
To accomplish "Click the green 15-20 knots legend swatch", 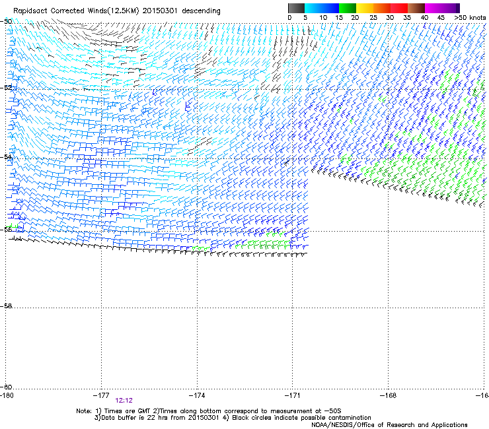I will click(x=348, y=8).
